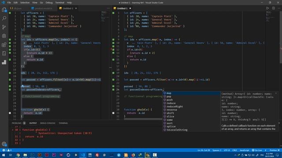Open Firefox from the taskbar
Screen dimensions: 282x158
click(133, 155)
